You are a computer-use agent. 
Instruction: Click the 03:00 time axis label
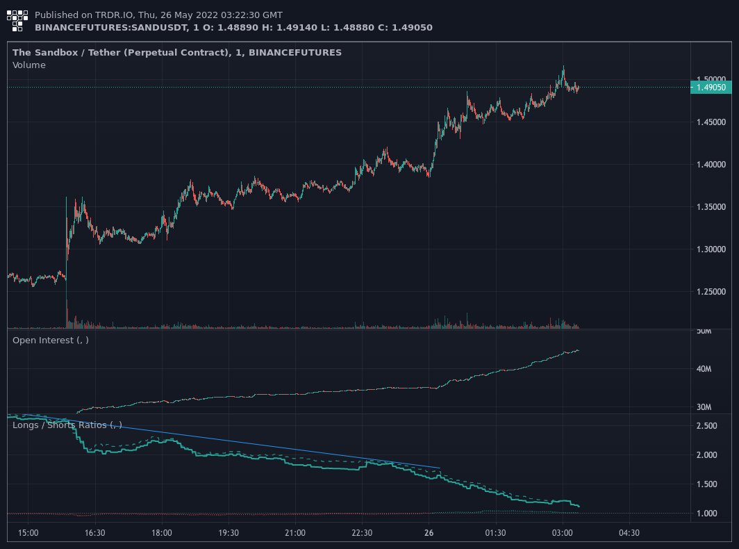[x=563, y=533]
